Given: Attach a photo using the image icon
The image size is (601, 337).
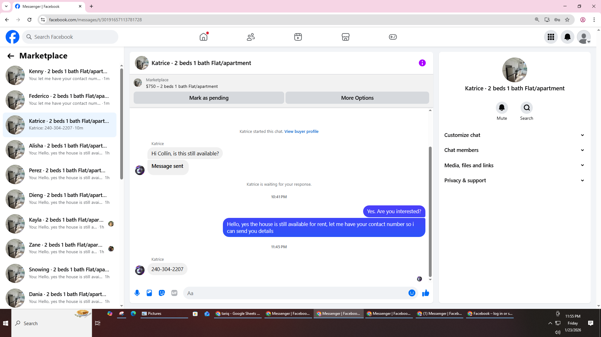Looking at the screenshot, I should click(x=149, y=293).
